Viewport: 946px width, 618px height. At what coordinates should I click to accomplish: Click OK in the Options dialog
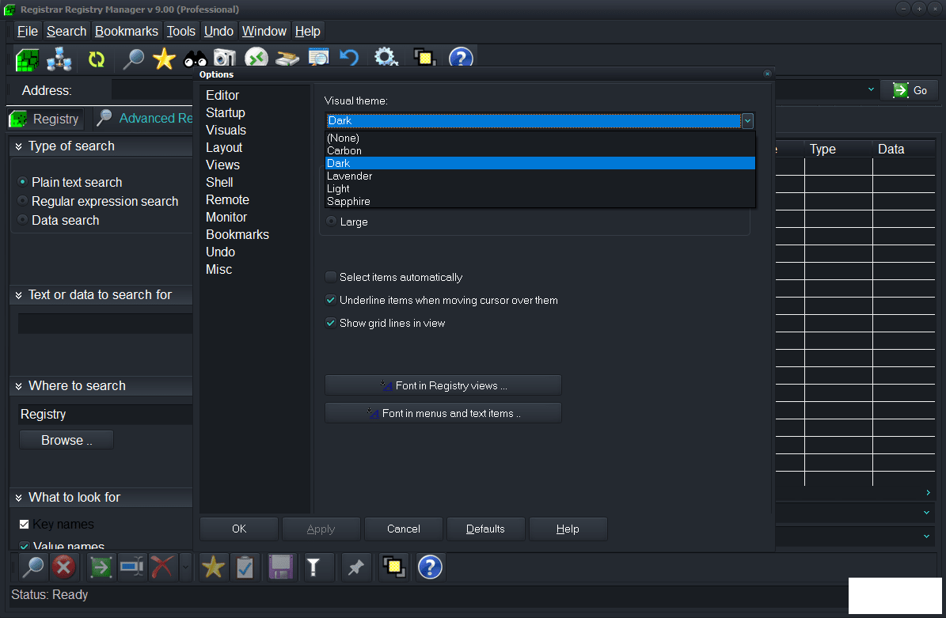coord(239,529)
